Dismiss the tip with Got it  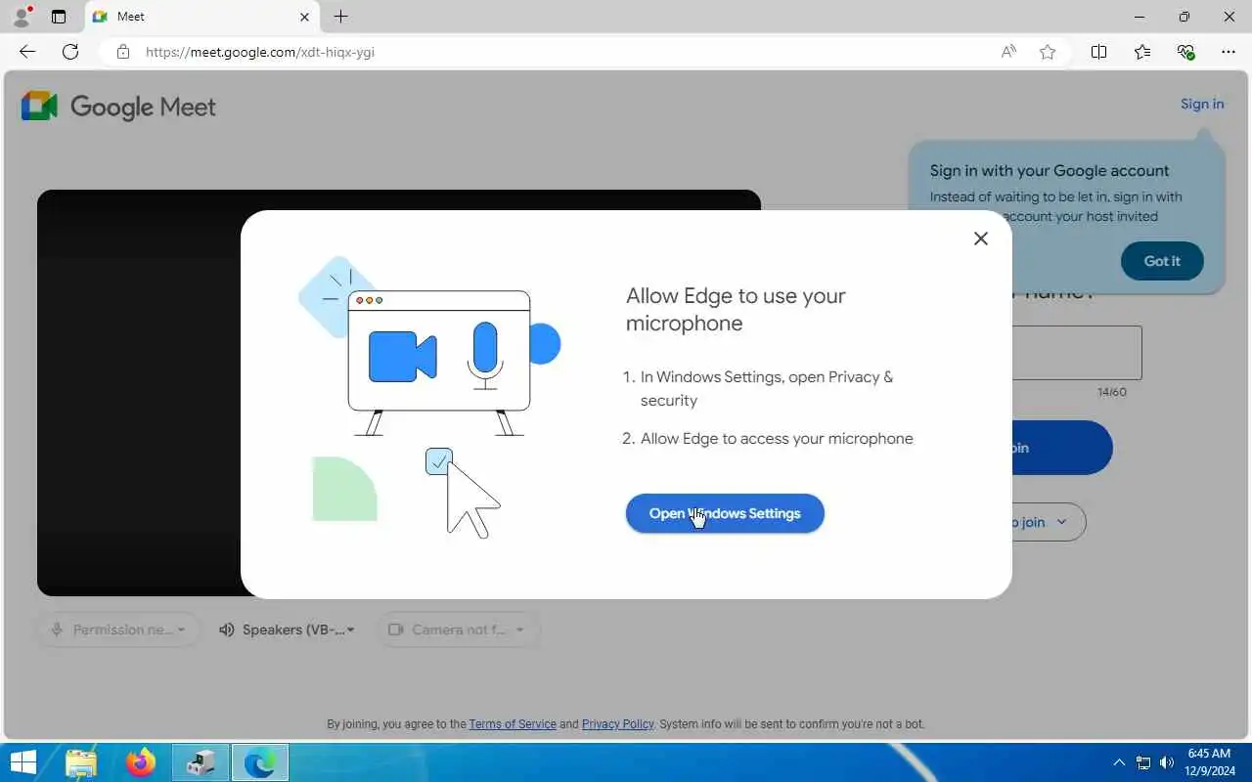1162,261
